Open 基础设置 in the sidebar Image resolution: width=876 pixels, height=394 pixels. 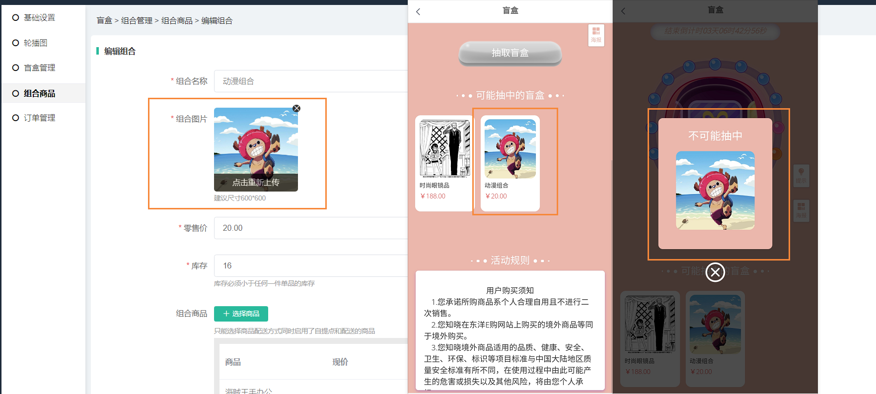click(x=39, y=18)
